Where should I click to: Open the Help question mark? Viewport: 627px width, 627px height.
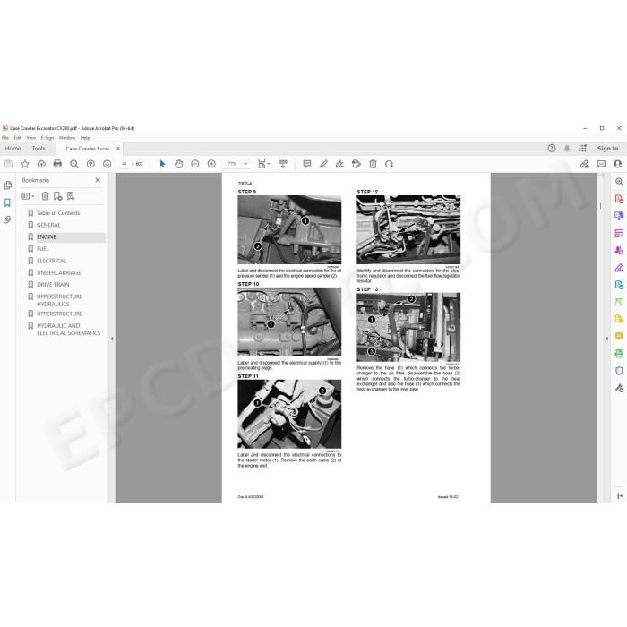pyautogui.click(x=552, y=149)
